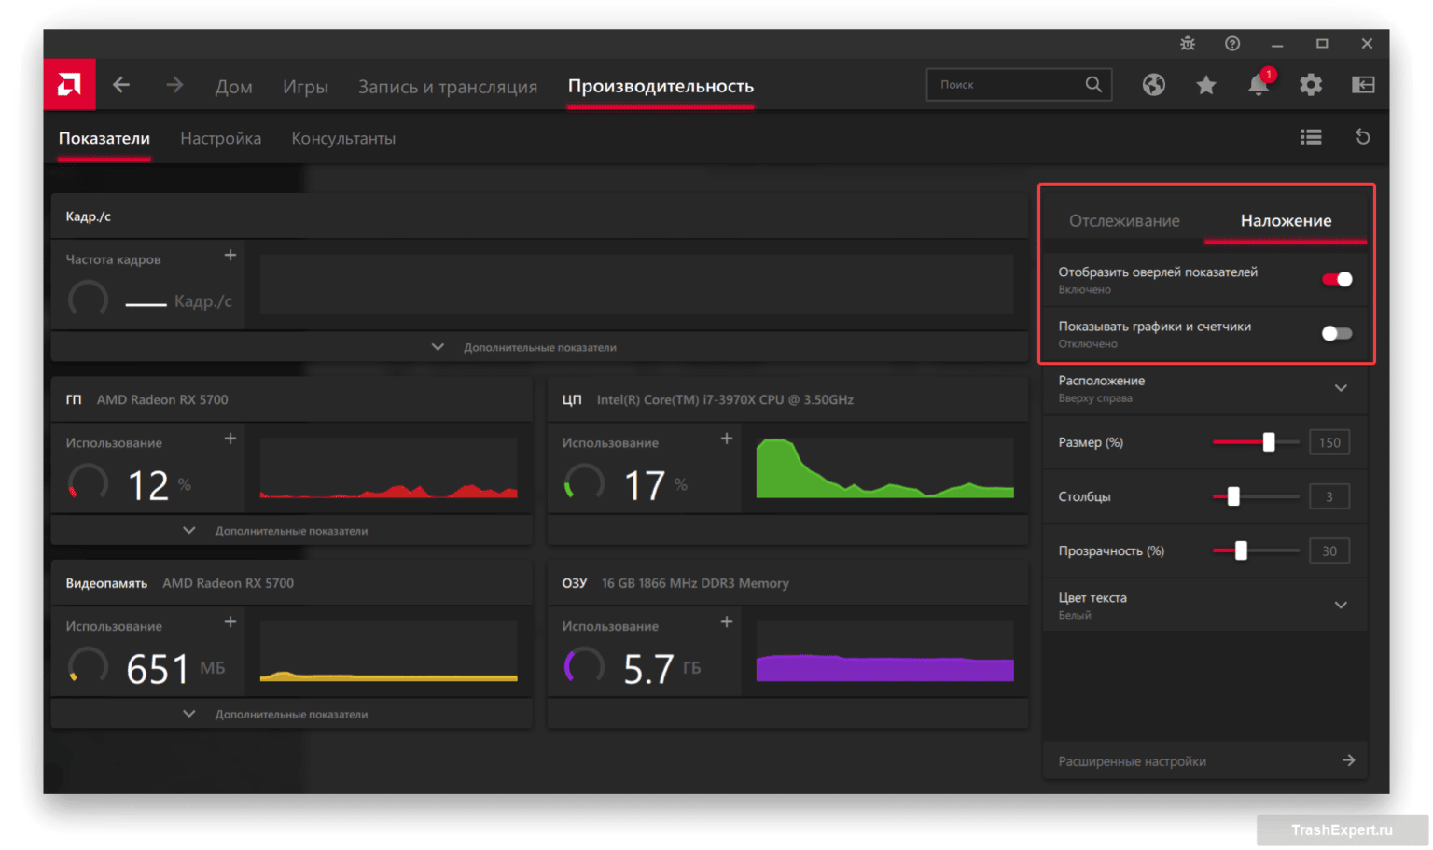Open the web browser globe icon

coord(1154,85)
